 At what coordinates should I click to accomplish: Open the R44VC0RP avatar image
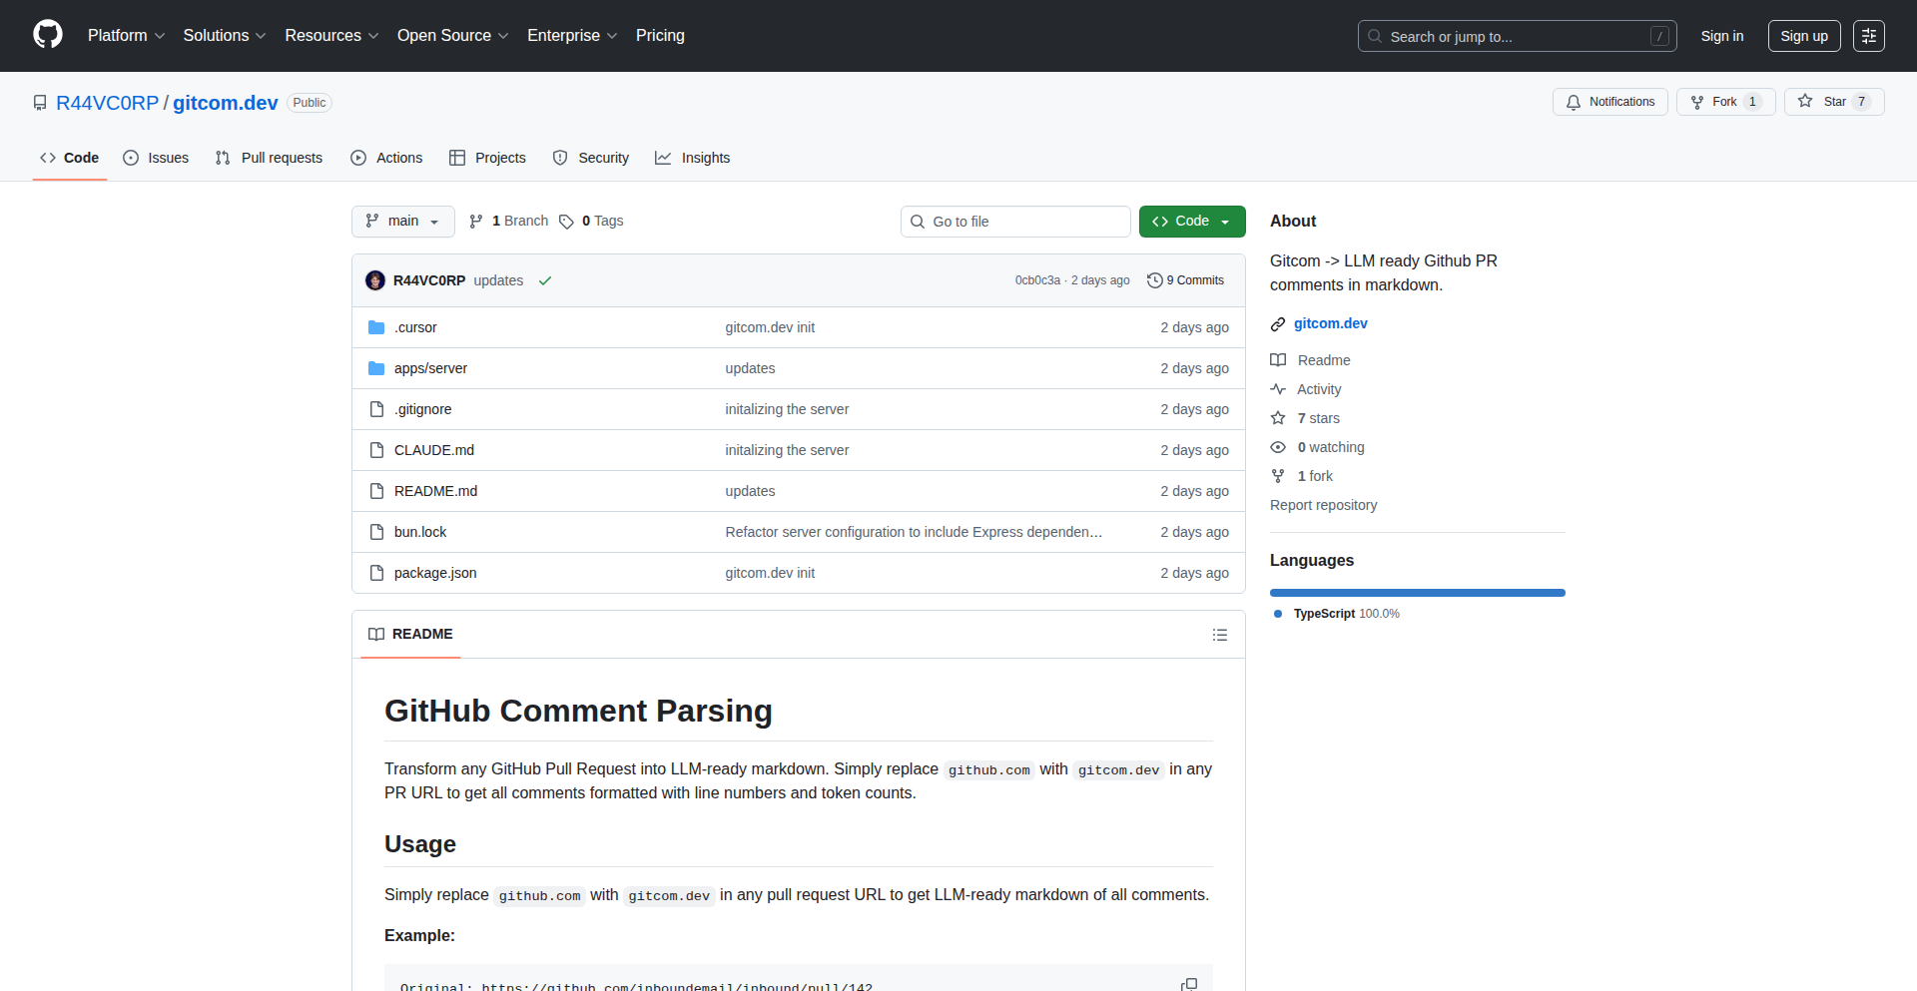click(375, 280)
